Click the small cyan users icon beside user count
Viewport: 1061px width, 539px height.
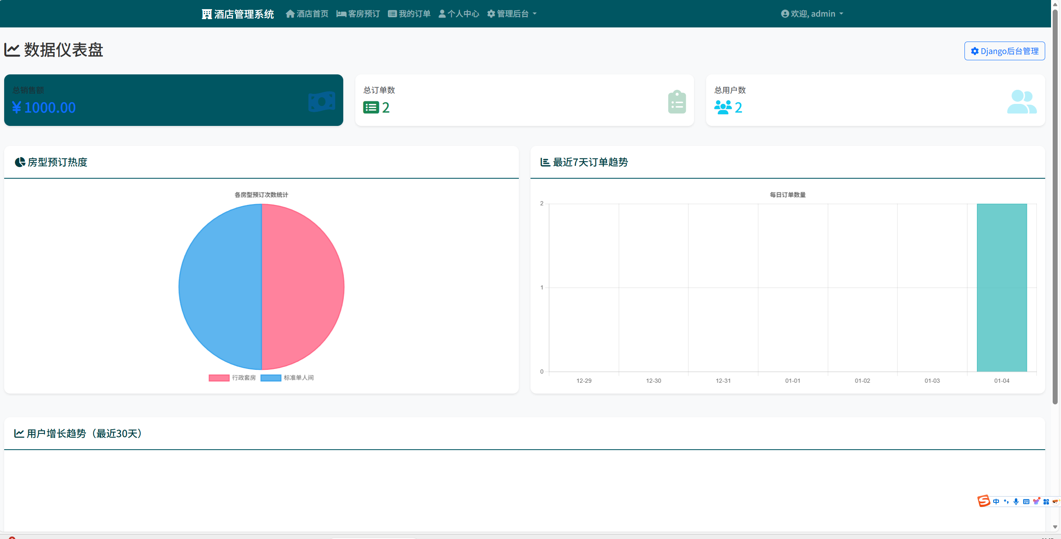coord(723,108)
